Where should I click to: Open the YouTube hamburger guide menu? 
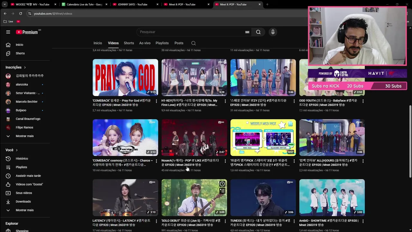point(8,32)
